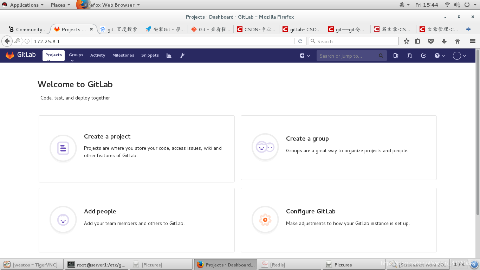Go to Firefox home page icon
The width and height of the screenshot is (480, 270).
tap(458, 41)
